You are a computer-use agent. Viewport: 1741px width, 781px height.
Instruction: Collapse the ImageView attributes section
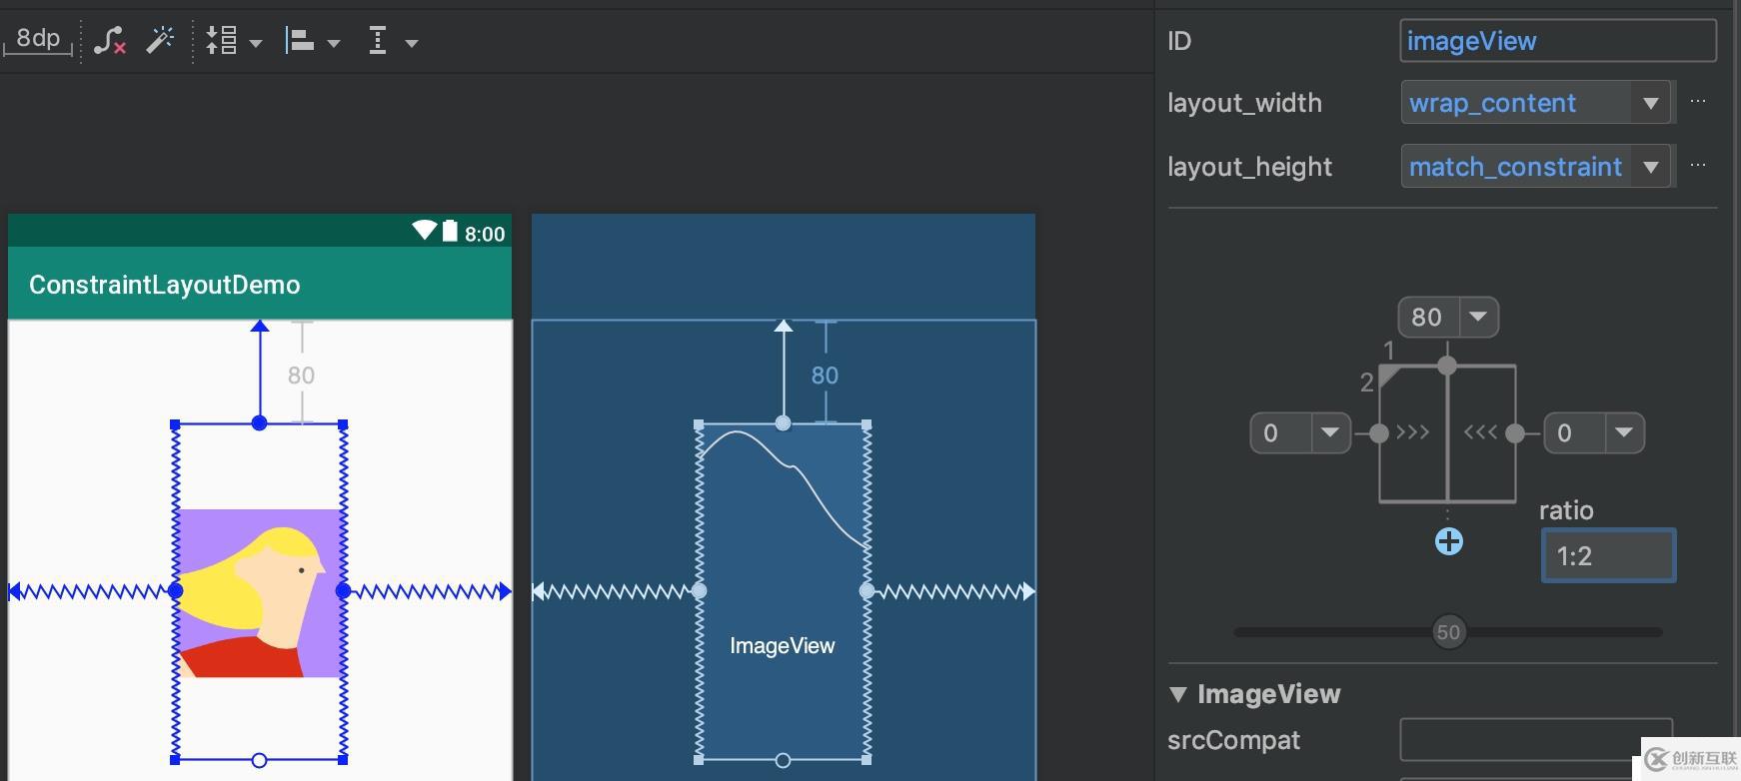tap(1178, 694)
